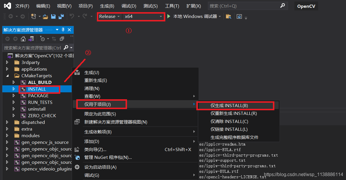Expand the ZERO_CHECK project node
This screenshot has width=346, height=180.
click(x=14, y=115)
